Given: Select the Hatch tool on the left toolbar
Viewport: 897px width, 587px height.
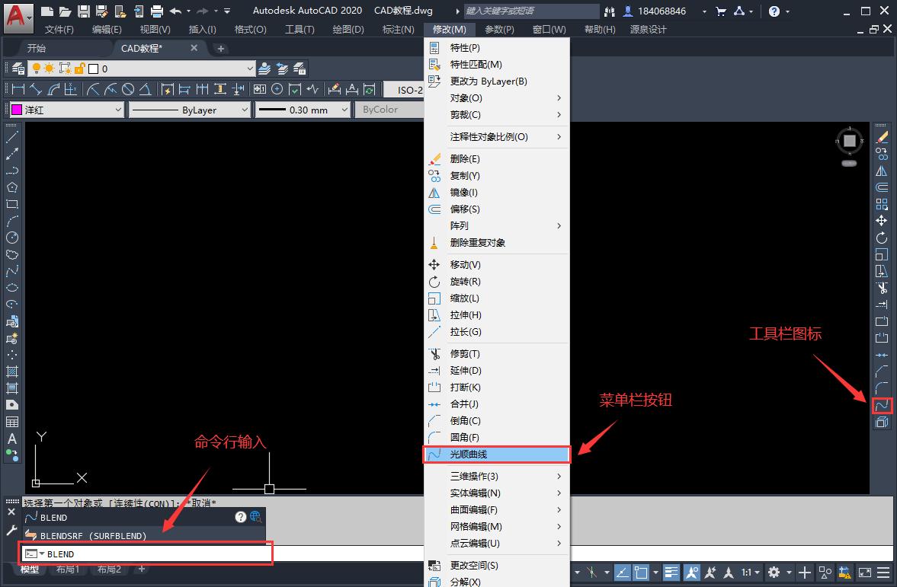Looking at the screenshot, I should [10, 370].
